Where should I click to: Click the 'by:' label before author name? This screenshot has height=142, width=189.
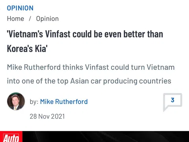[34, 102]
